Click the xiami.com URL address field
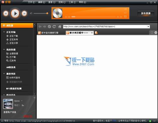Viewport: 158px width, 123px height. (105, 27)
